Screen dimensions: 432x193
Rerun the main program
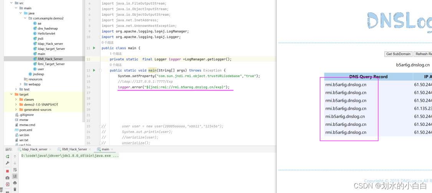click(7, 156)
